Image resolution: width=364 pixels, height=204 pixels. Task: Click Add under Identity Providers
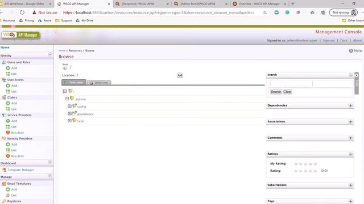(x=14, y=144)
